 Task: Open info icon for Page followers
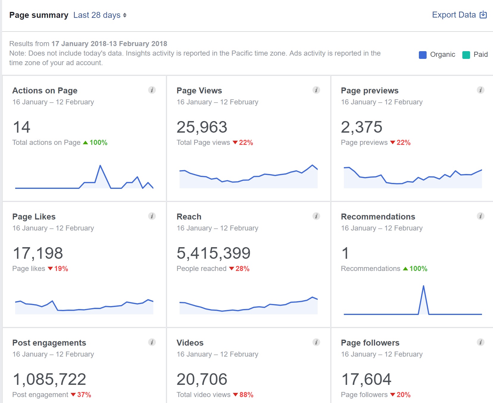click(x=480, y=342)
